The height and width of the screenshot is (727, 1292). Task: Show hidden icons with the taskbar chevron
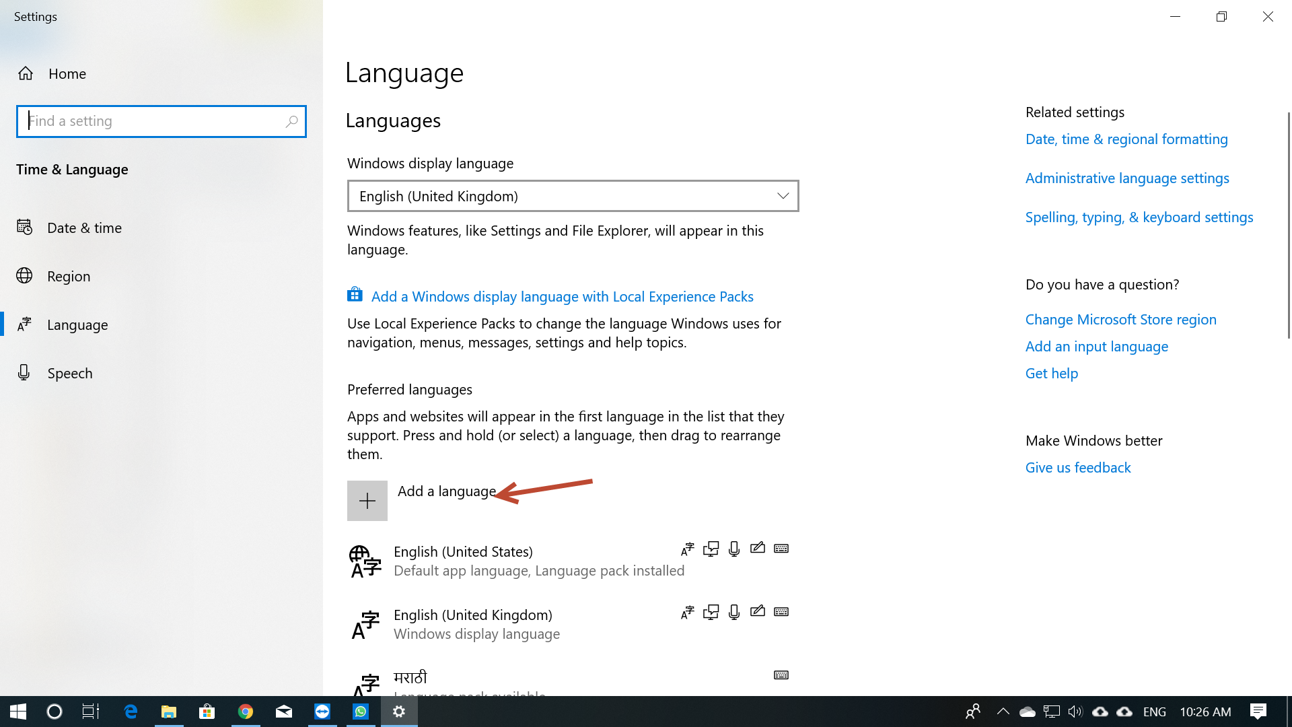[1003, 712]
